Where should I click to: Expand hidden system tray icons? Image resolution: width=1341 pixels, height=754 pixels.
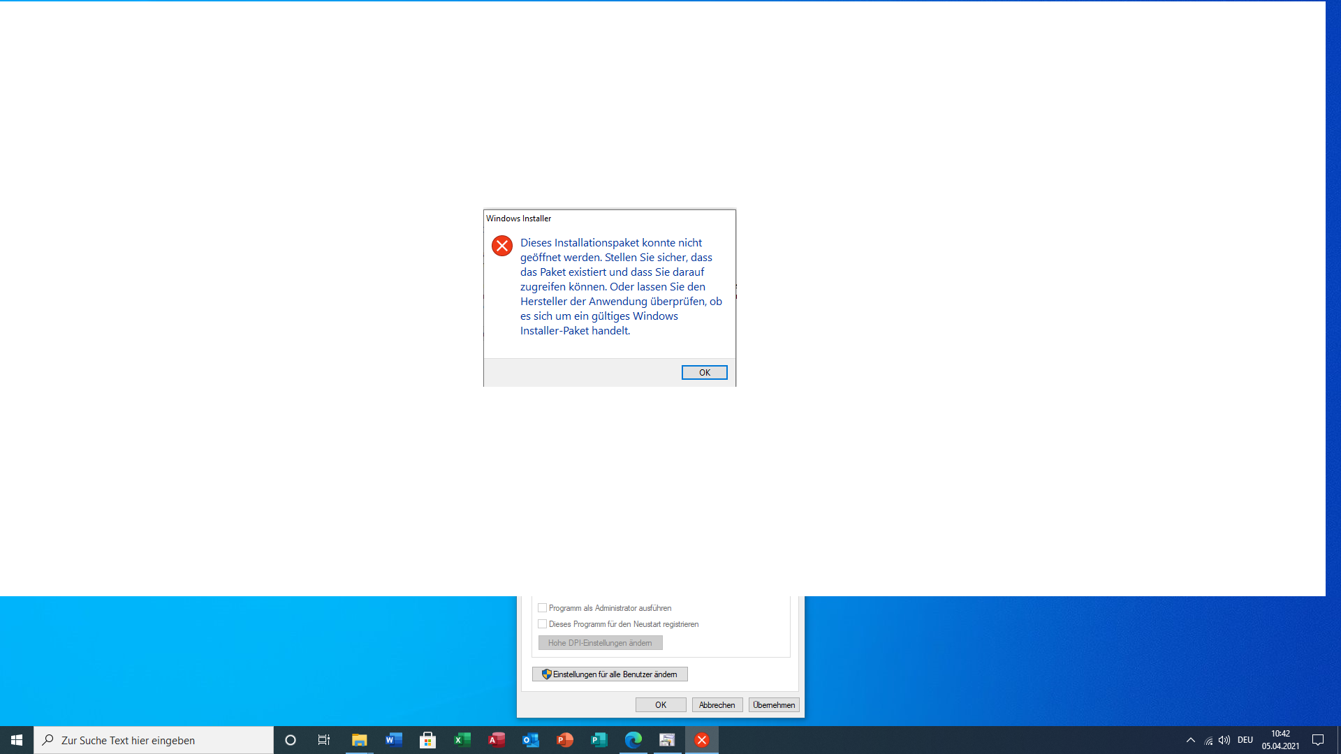[x=1189, y=739]
